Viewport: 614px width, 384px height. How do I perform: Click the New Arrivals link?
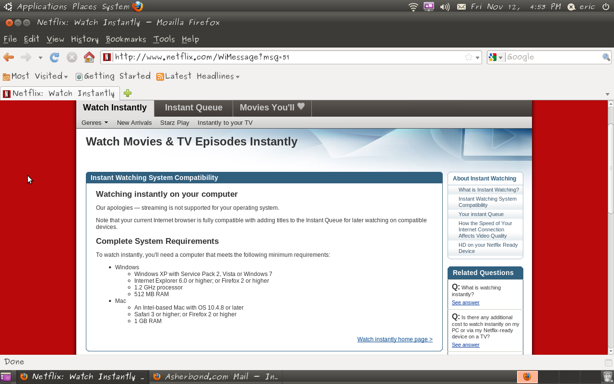coord(134,122)
